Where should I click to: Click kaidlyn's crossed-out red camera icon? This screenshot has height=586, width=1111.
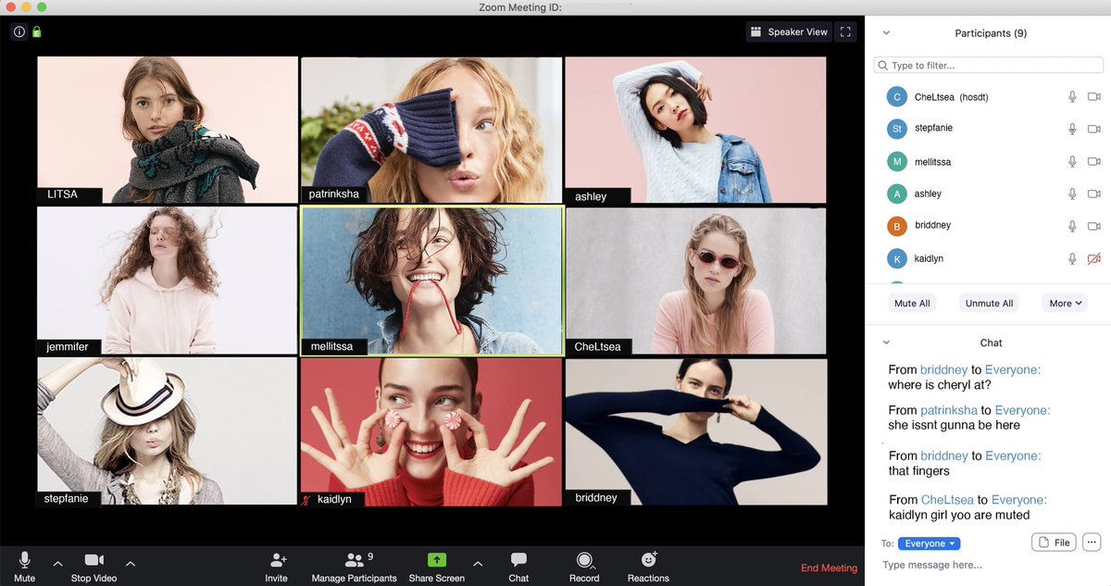click(x=1093, y=259)
